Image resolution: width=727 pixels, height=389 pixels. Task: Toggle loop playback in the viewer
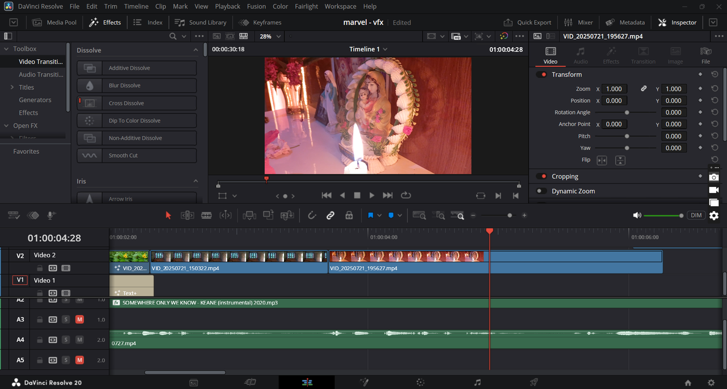(x=406, y=195)
